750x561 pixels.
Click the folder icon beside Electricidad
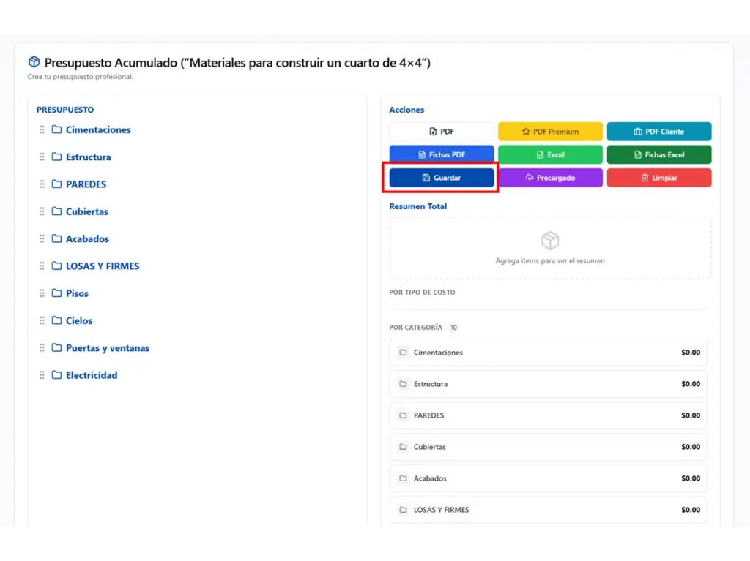pos(56,375)
